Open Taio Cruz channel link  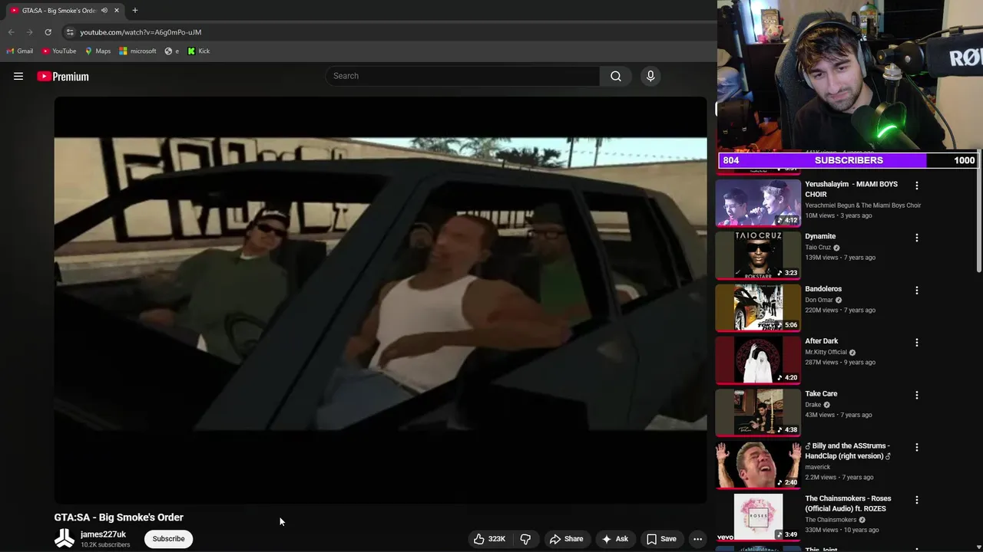818,248
